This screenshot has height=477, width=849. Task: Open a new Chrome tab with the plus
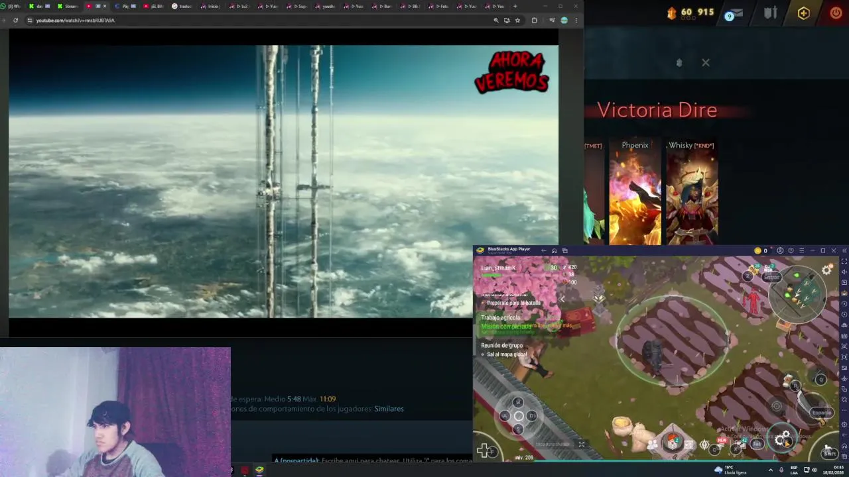coord(515,6)
